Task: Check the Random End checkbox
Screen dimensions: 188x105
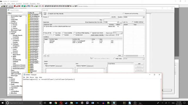Action: pos(74,35)
